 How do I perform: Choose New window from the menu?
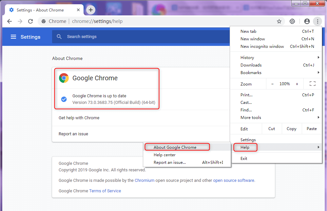[276, 39]
